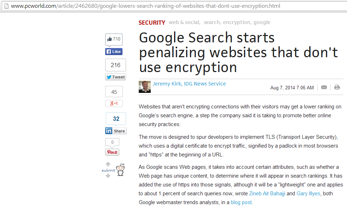This screenshot has height=208, width=347.
Task: Open the 'encryption' tag link
Action: pos(237,22)
